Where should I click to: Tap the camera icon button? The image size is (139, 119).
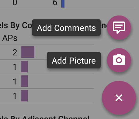point(119,60)
